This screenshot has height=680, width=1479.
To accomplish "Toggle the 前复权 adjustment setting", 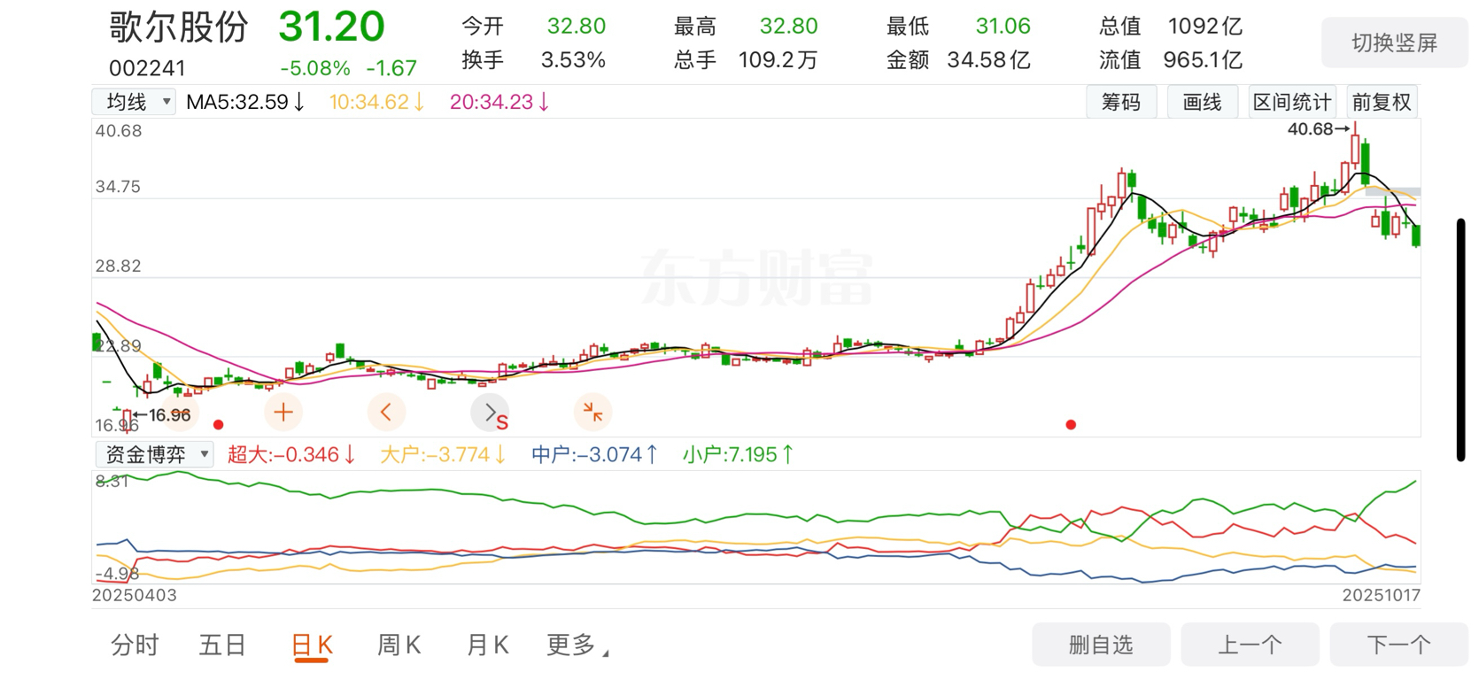I will tap(1382, 102).
